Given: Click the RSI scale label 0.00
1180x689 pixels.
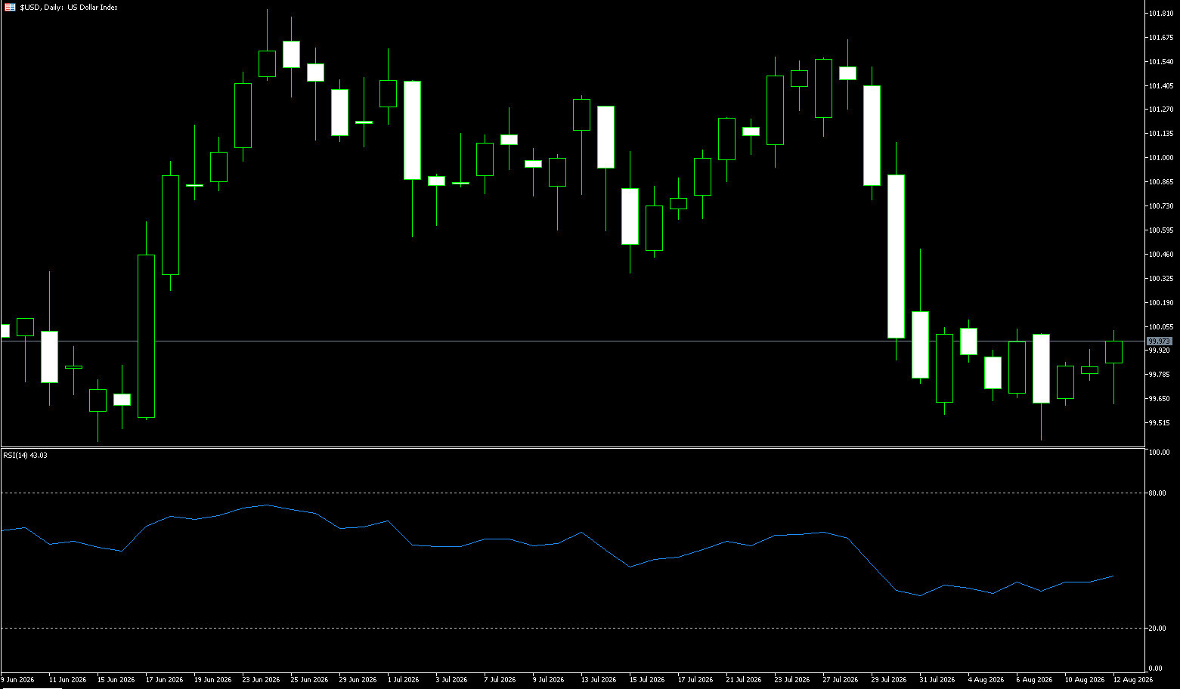Looking at the screenshot, I should [1155, 669].
